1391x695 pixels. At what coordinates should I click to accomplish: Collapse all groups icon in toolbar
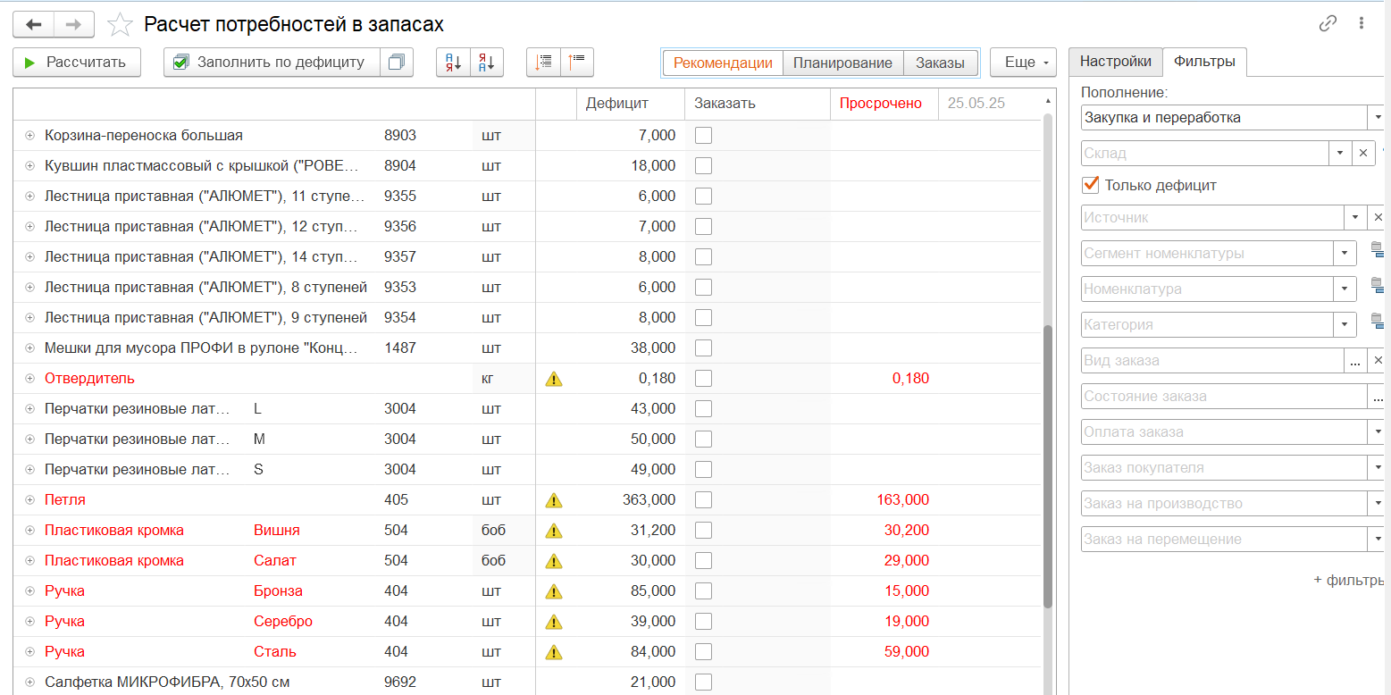[577, 63]
